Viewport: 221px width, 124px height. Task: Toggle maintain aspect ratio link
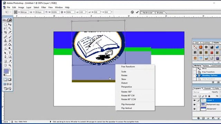[x=62, y=12]
